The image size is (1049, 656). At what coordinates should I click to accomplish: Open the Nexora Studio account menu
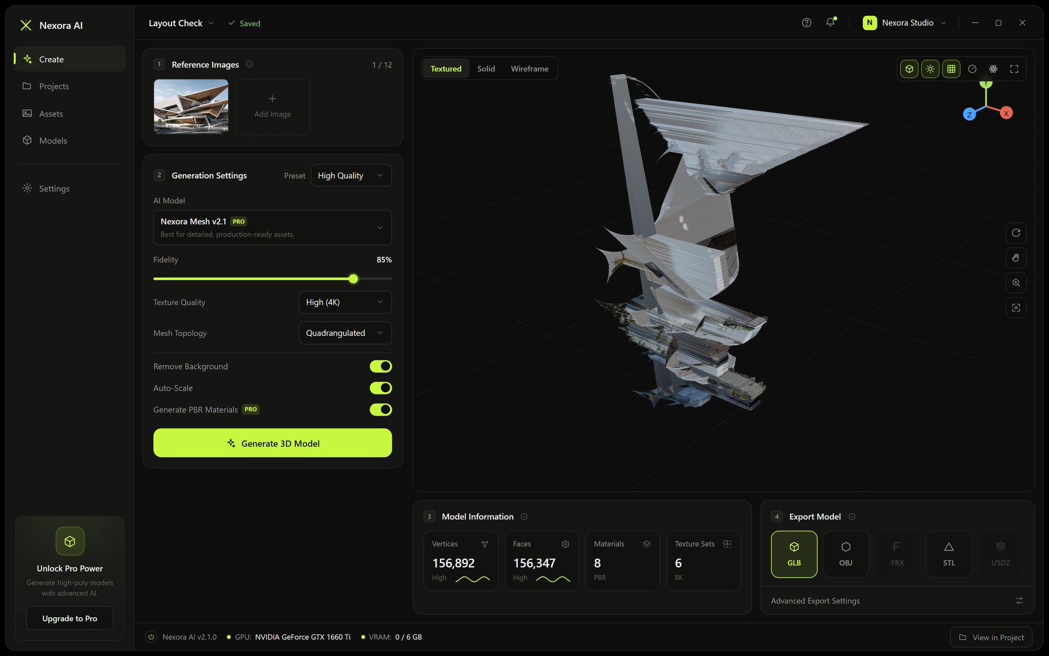pos(905,23)
